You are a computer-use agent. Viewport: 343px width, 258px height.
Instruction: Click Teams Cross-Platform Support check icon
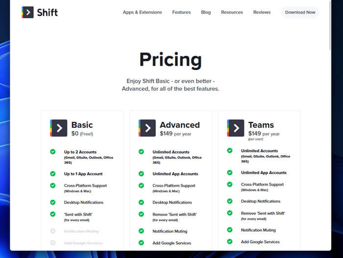click(x=230, y=184)
